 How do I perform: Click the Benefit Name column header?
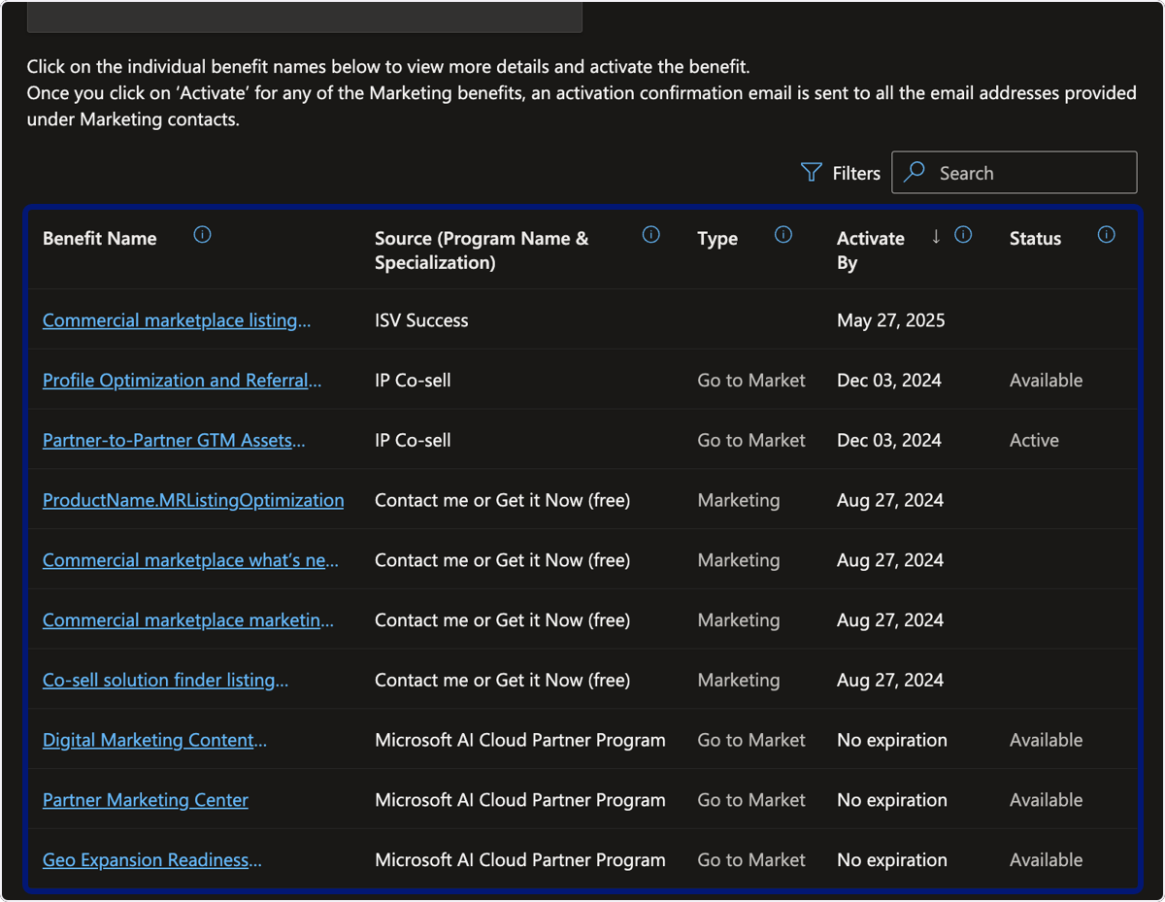(100, 239)
